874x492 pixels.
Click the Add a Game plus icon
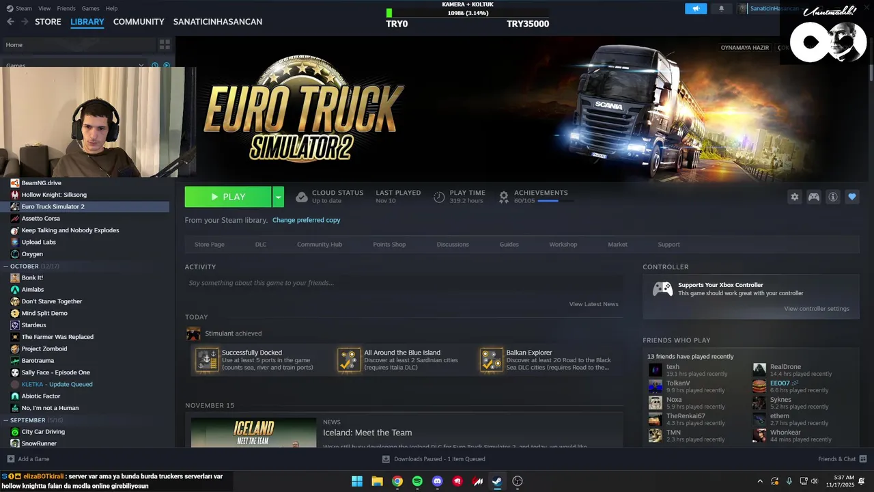pyautogui.click(x=10, y=459)
